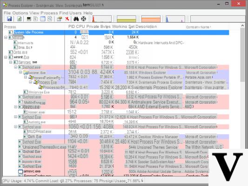This screenshot has height=186, width=248.
Task: Click the red Kill Process icon
Action: click(x=67, y=19)
